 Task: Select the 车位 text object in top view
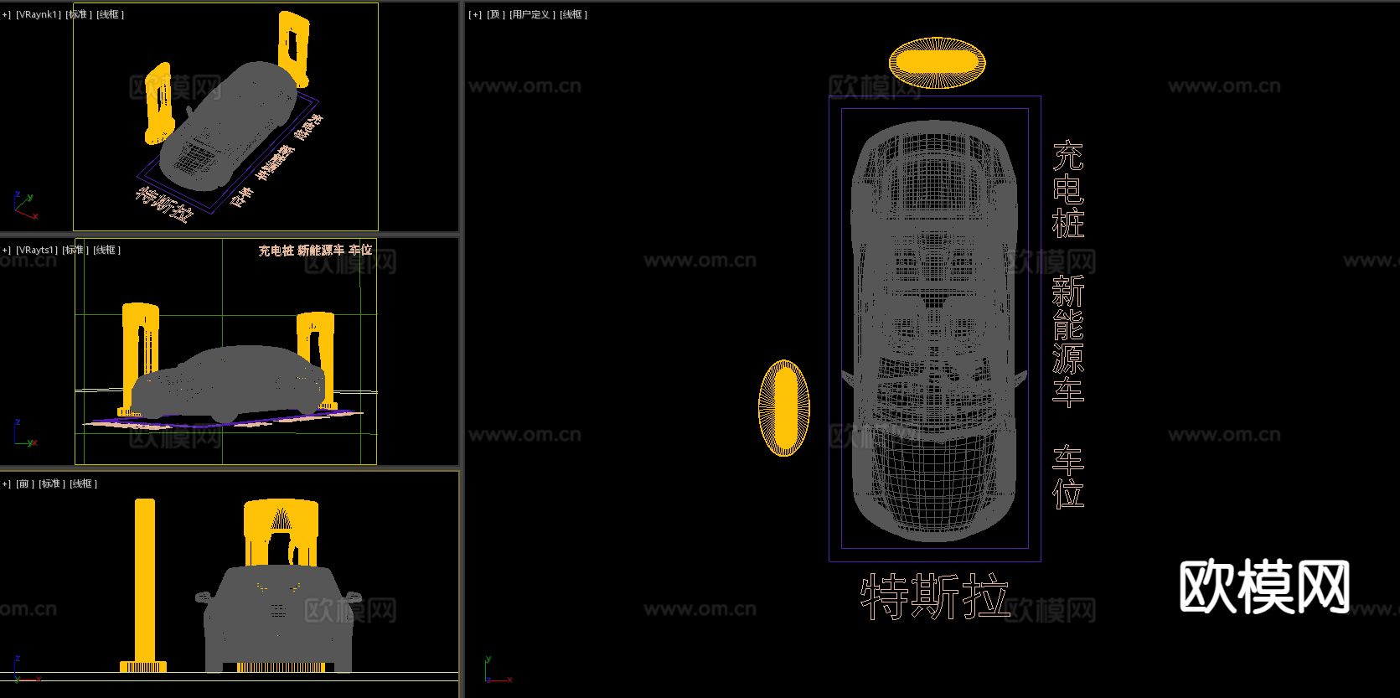(x=1068, y=477)
